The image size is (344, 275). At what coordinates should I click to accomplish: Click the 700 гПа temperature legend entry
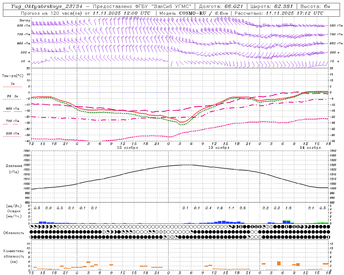(x=12, y=121)
